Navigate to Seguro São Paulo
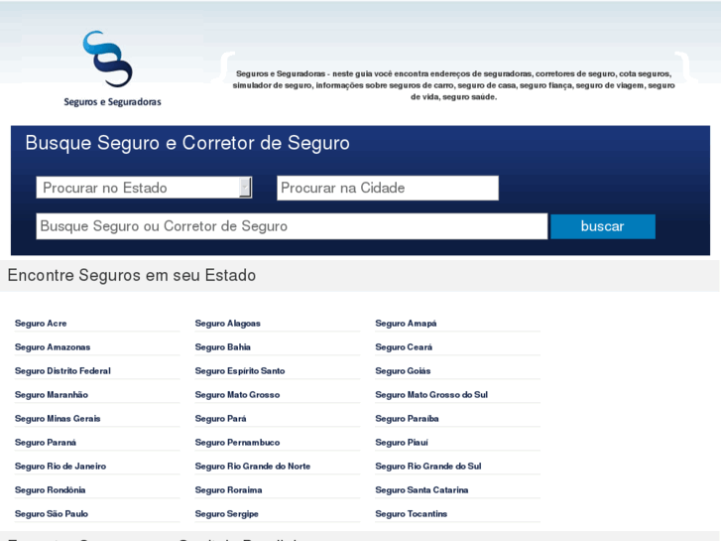The image size is (721, 541). pos(52,514)
